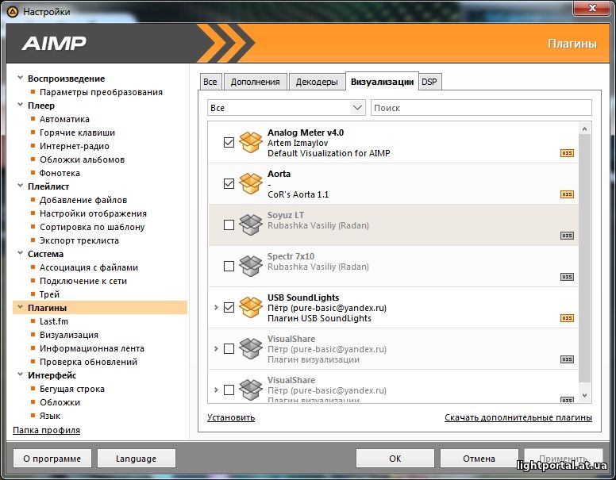This screenshot has height=480, width=616.
Task: Open Настройки отображения page
Action: pos(93,213)
